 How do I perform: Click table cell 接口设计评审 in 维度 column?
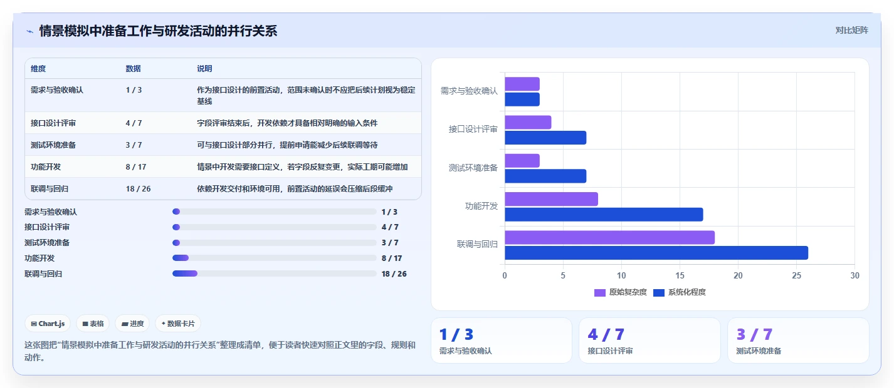tap(53, 123)
